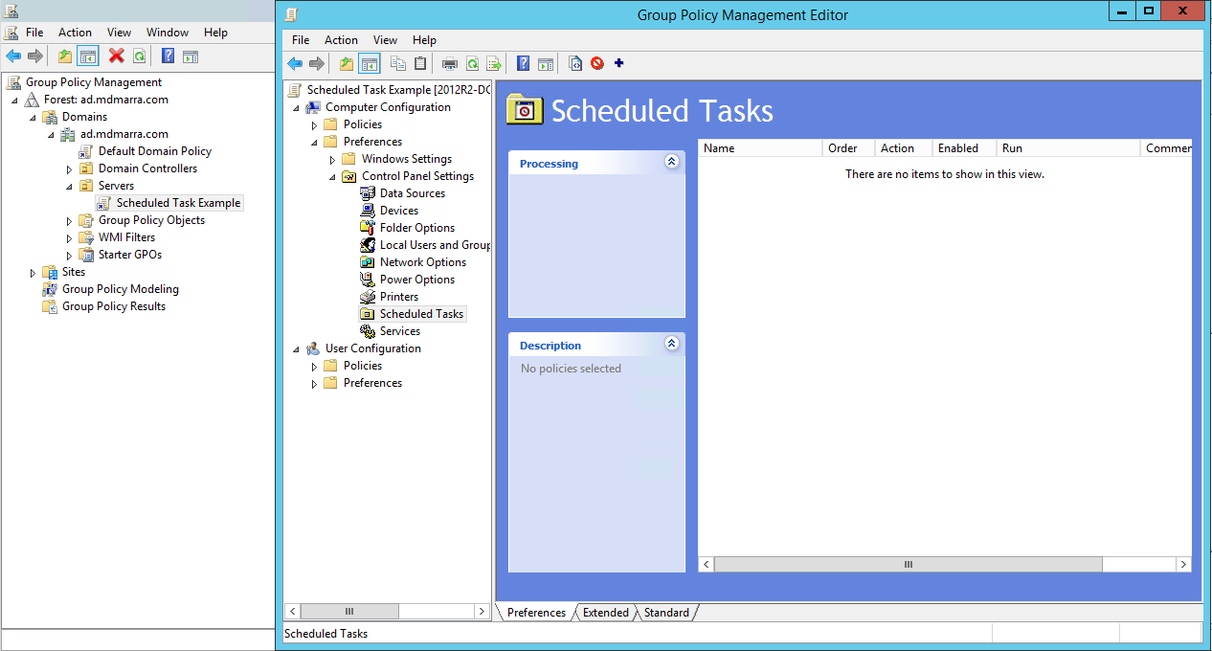This screenshot has width=1212, height=651.
Task: Select the Printers node in the Editor tree
Action: pyautogui.click(x=399, y=297)
